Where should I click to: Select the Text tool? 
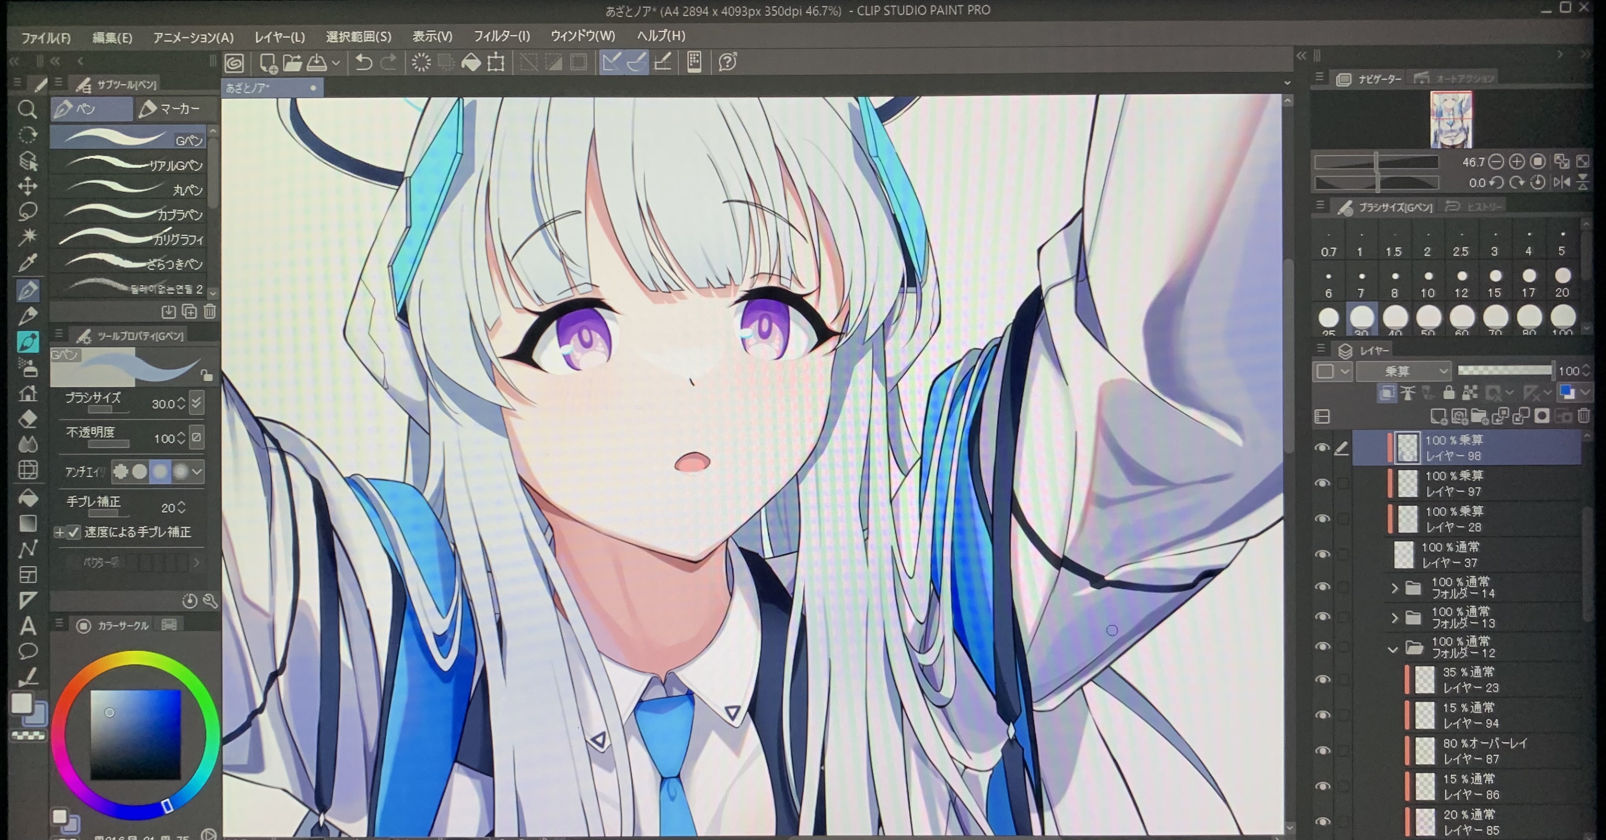point(27,626)
